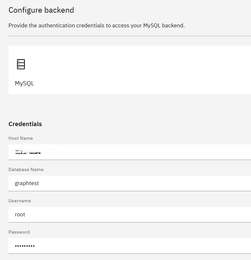Click the 'root' username text
The image size is (251, 260).
click(20, 214)
